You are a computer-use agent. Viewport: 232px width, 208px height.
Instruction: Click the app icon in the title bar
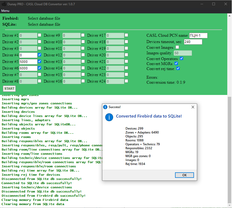point(4,4)
